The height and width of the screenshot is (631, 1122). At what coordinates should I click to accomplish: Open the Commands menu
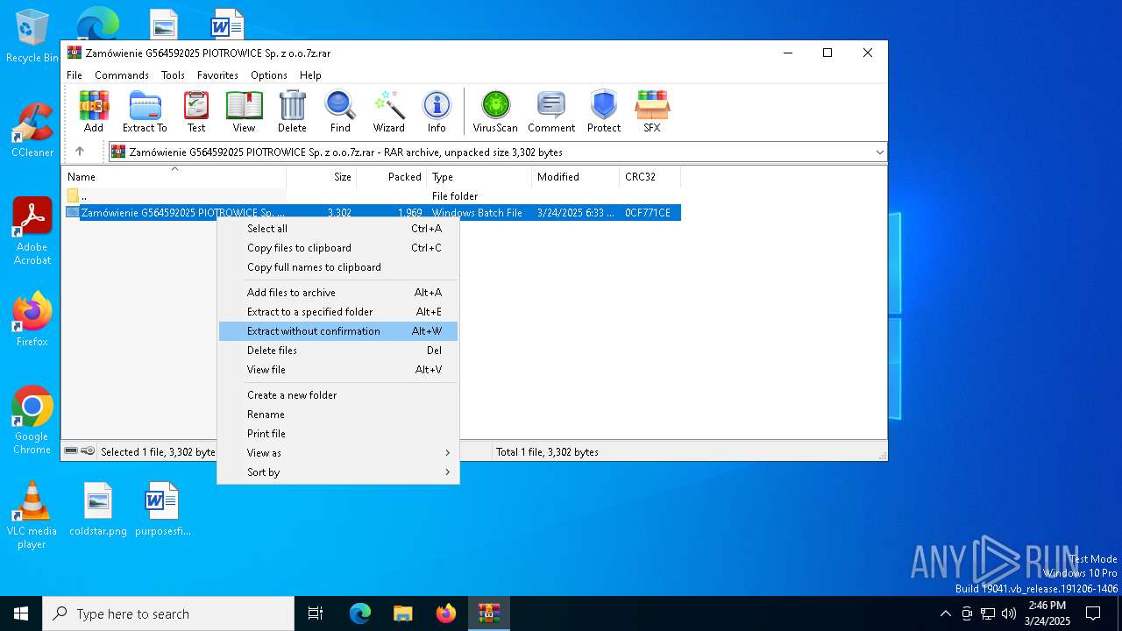pyautogui.click(x=122, y=75)
